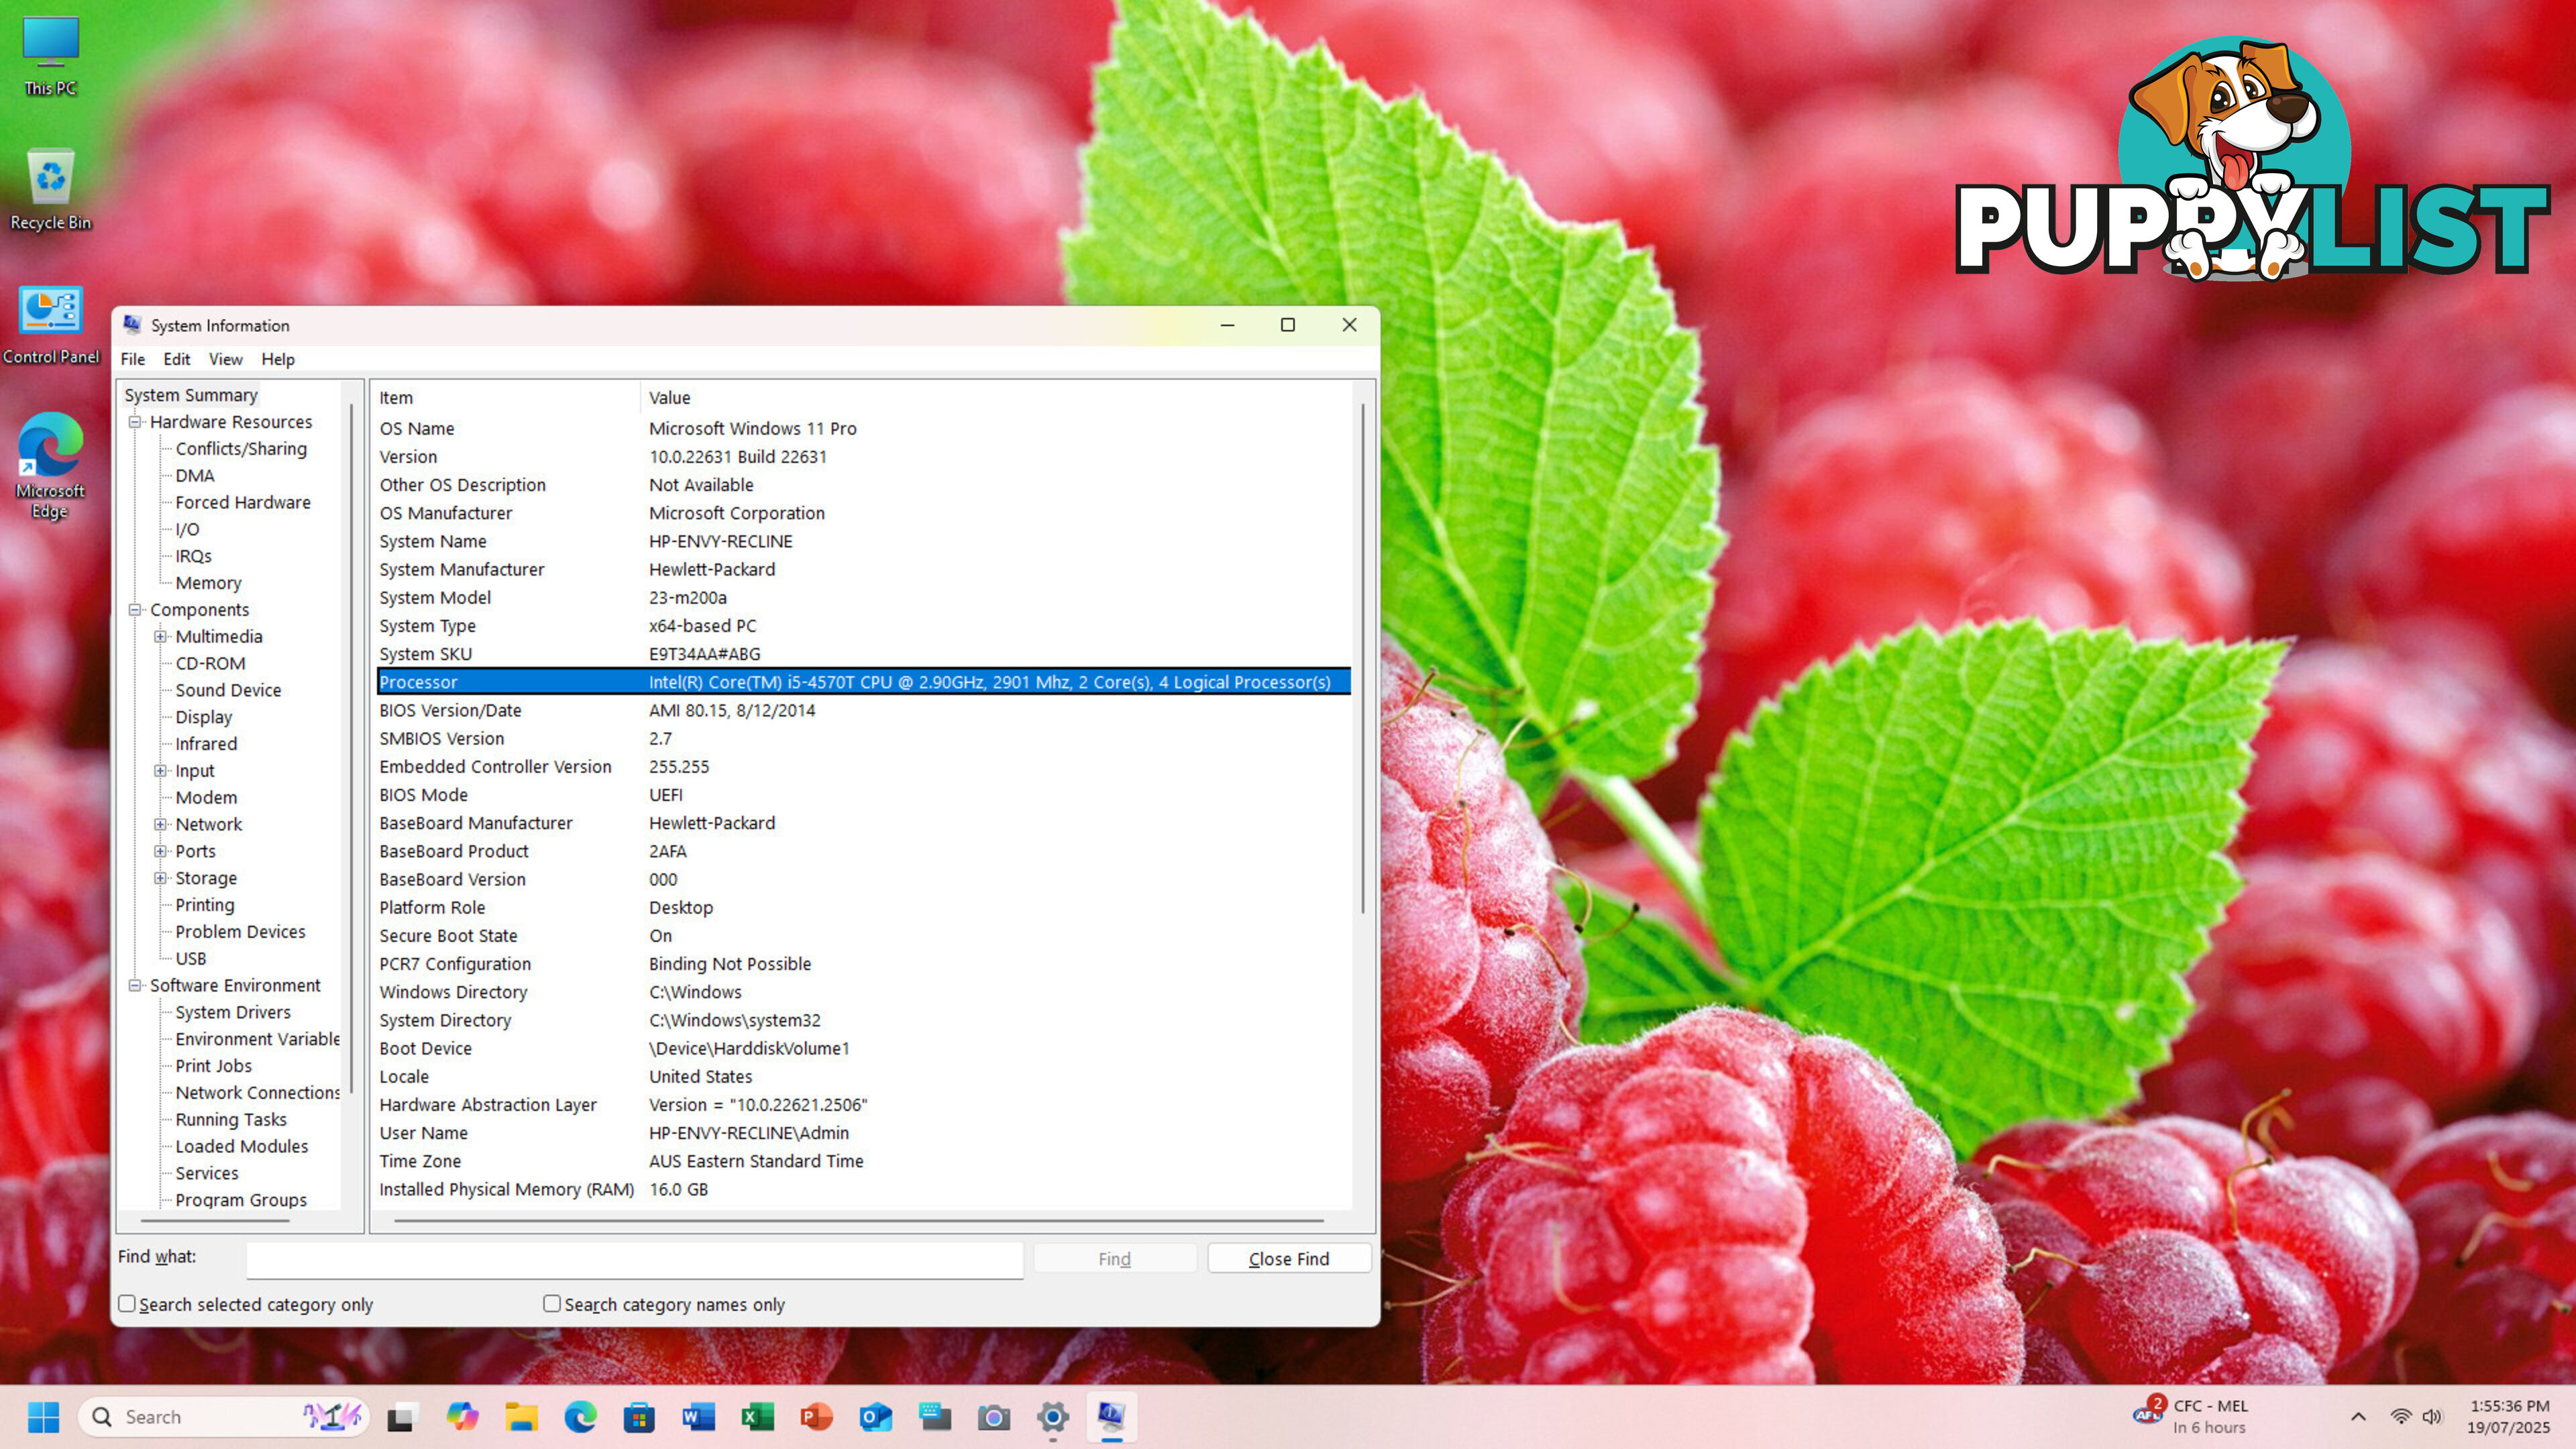Open Settings gear in the taskbar
The image size is (2576, 1449).
[1052, 1417]
